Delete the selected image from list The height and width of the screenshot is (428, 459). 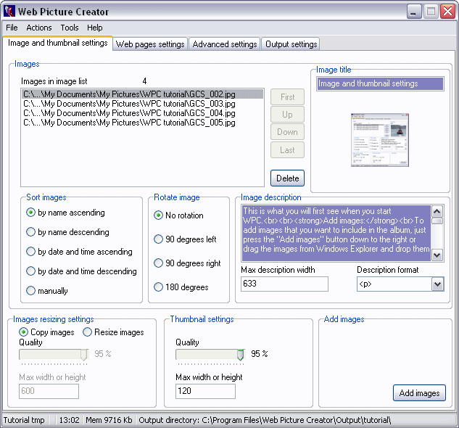[287, 178]
